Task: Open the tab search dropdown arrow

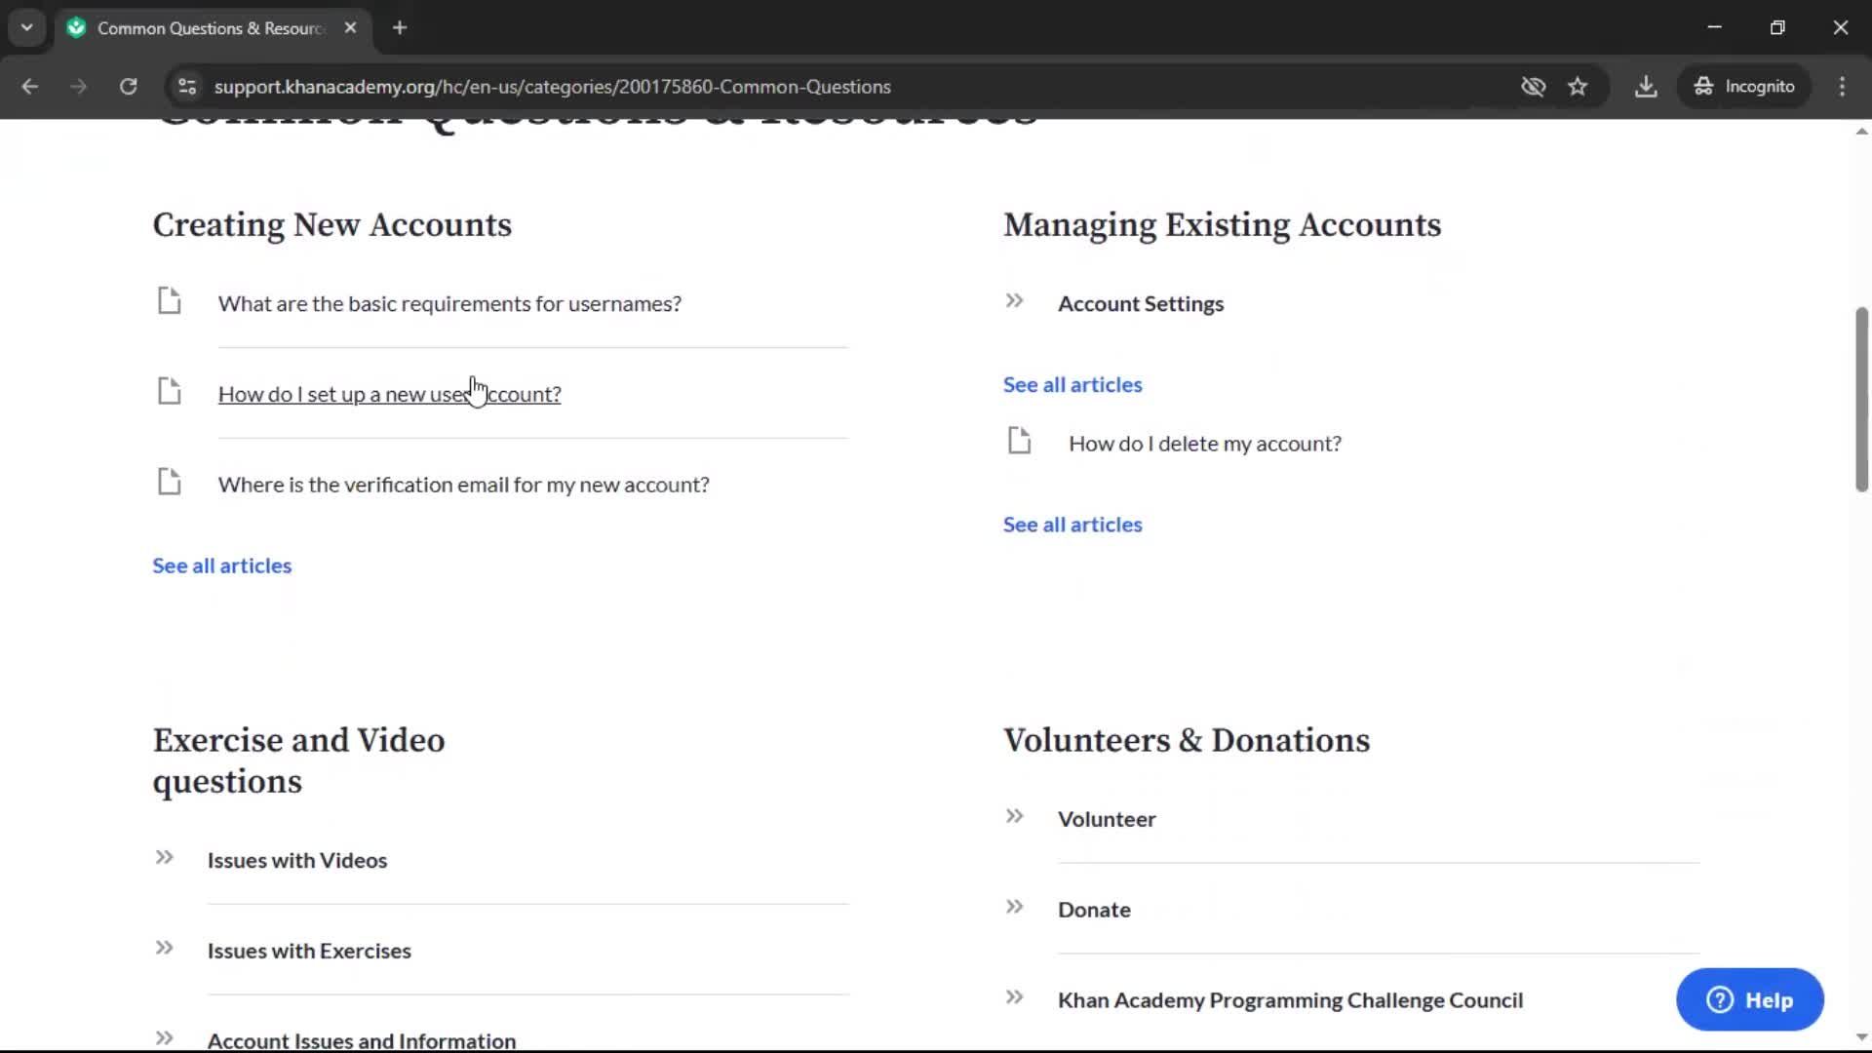Action: (27, 28)
